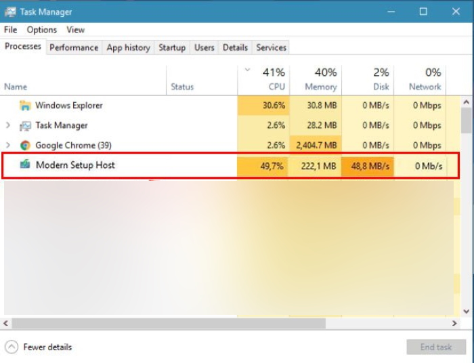Switch to the Services tab

[x=271, y=47]
